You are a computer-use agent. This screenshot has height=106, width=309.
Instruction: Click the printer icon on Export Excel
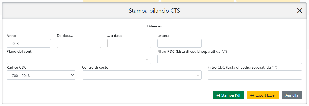pyautogui.click(x=252, y=95)
